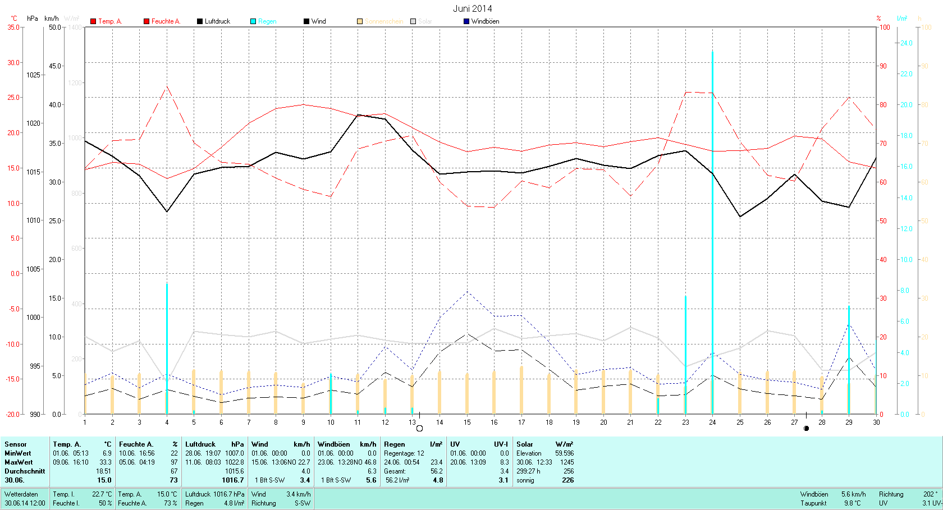Click the tall cyan rain bar on day 24
The width and height of the screenshot is (943, 510).
click(712, 232)
